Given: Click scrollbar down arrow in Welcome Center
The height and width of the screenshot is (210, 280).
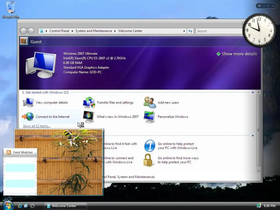Looking at the screenshot, I should [259, 171].
